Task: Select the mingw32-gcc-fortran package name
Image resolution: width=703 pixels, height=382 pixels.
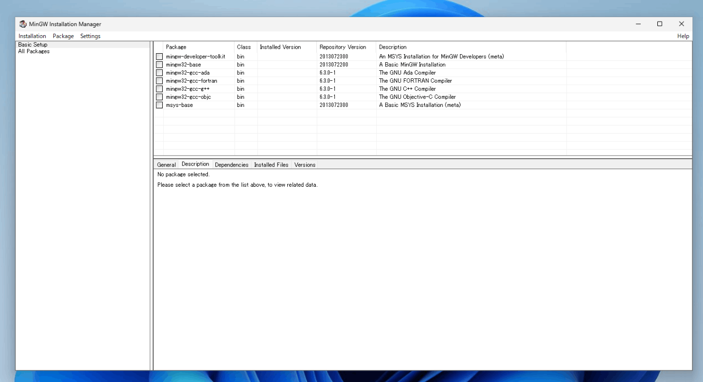Action: (191, 81)
